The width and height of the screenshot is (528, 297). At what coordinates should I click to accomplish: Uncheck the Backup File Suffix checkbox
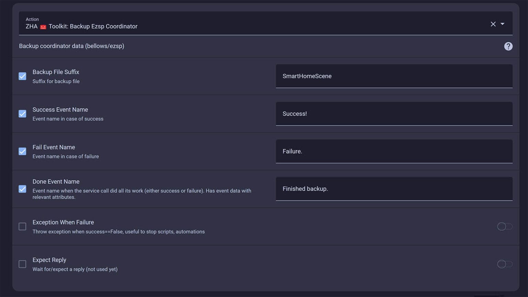(x=22, y=76)
